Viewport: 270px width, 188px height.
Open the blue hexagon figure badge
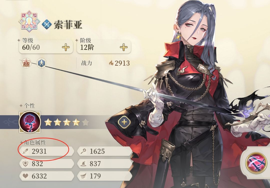pyautogui.click(x=41, y=63)
